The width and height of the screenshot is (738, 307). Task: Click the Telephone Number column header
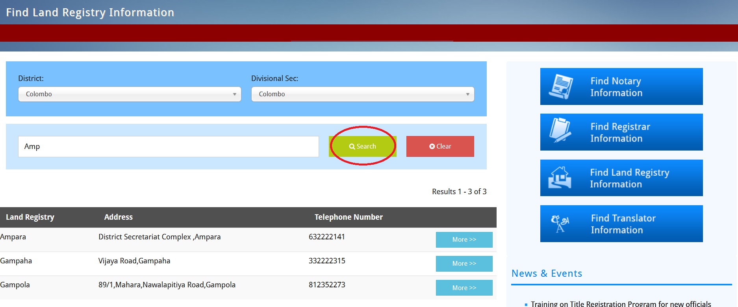pos(349,217)
